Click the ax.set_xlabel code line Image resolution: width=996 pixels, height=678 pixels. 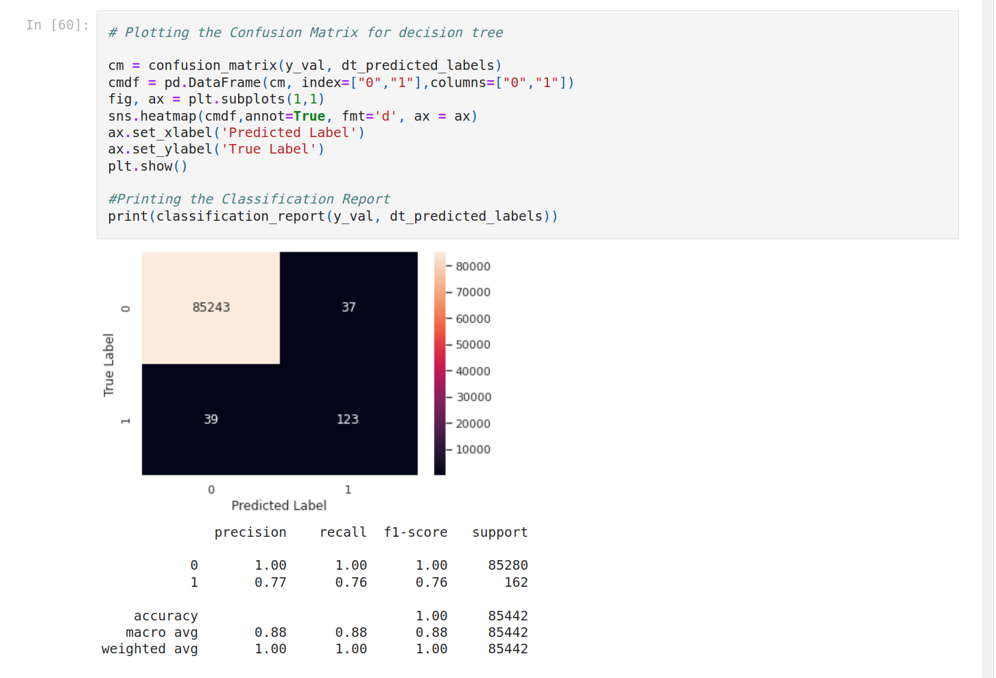(236, 132)
